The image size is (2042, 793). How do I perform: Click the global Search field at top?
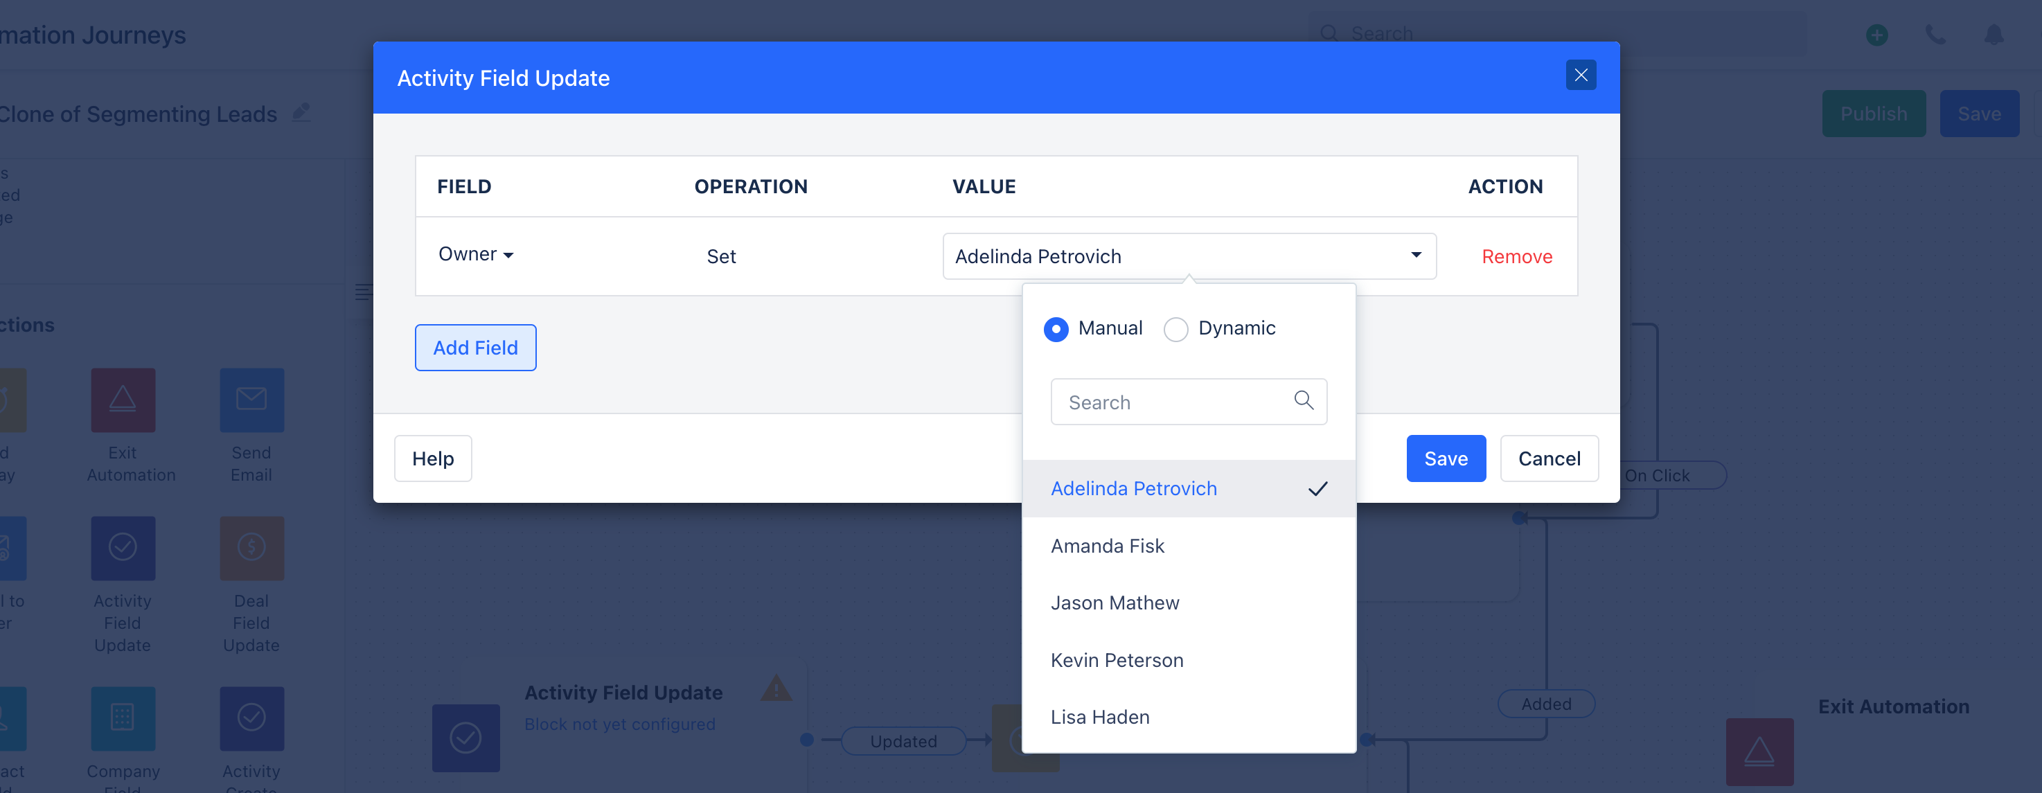pos(1557,33)
